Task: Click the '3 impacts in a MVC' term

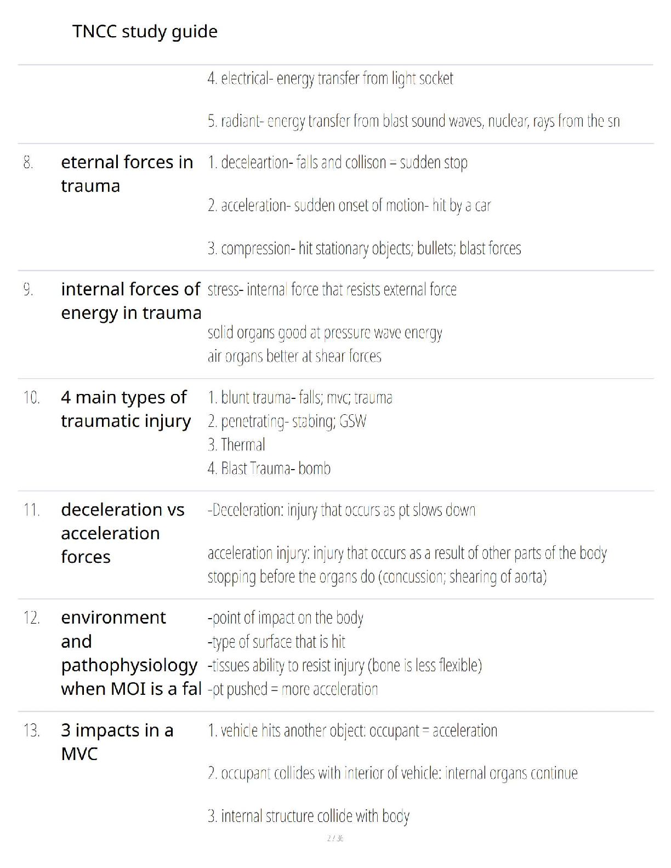Action: (x=117, y=742)
